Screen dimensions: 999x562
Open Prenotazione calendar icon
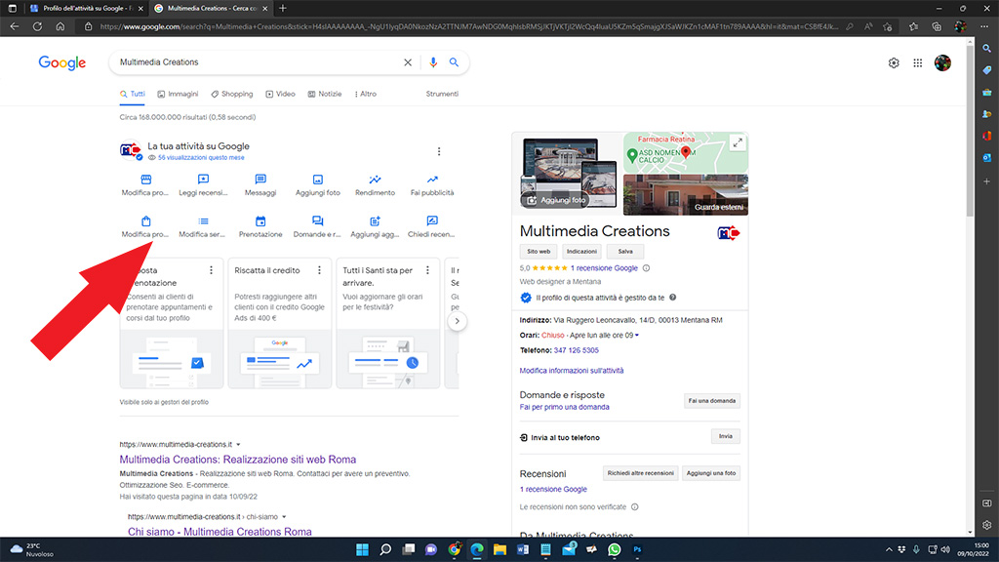coord(260,221)
